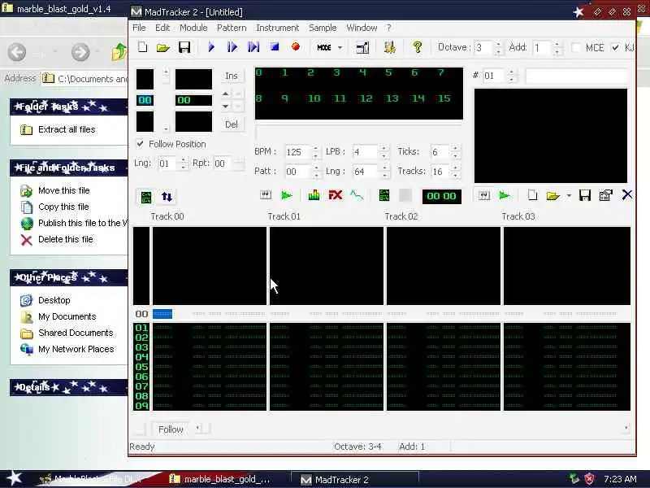The width and height of the screenshot is (650, 488).
Task: Click the green arrow icon left of equalizer
Action: click(x=287, y=195)
